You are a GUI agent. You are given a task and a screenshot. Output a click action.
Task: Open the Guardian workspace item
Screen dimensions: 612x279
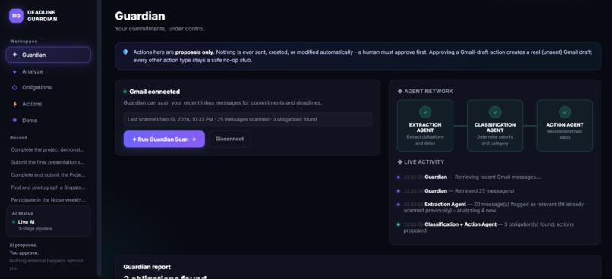click(x=49, y=55)
